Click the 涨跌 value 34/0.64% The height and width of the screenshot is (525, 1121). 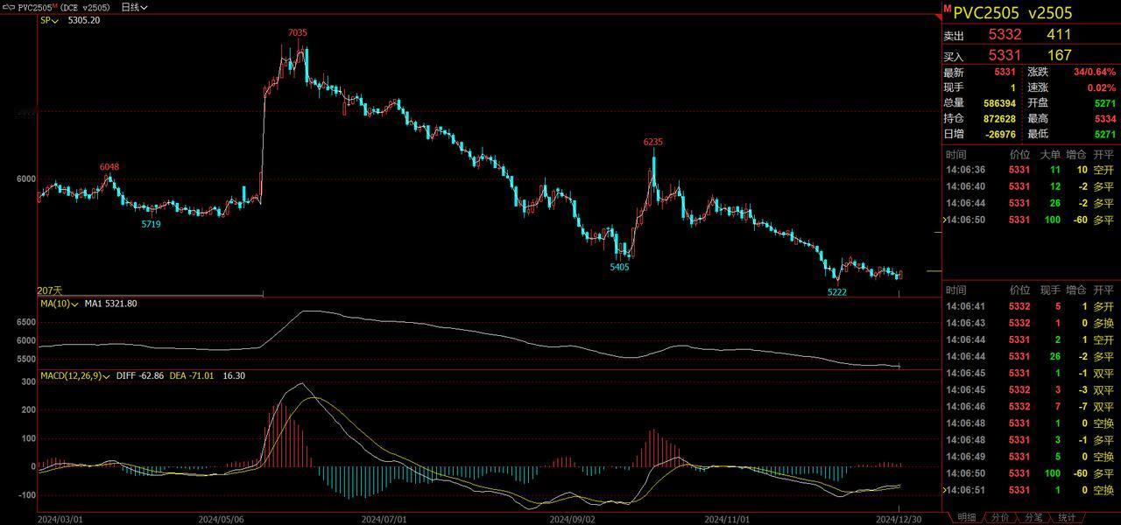point(1095,72)
